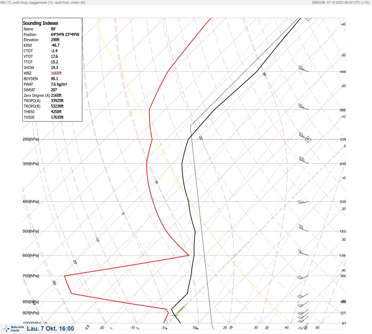Click the SHOW value 19.3
This screenshot has width=372, height=334.
tap(55, 68)
